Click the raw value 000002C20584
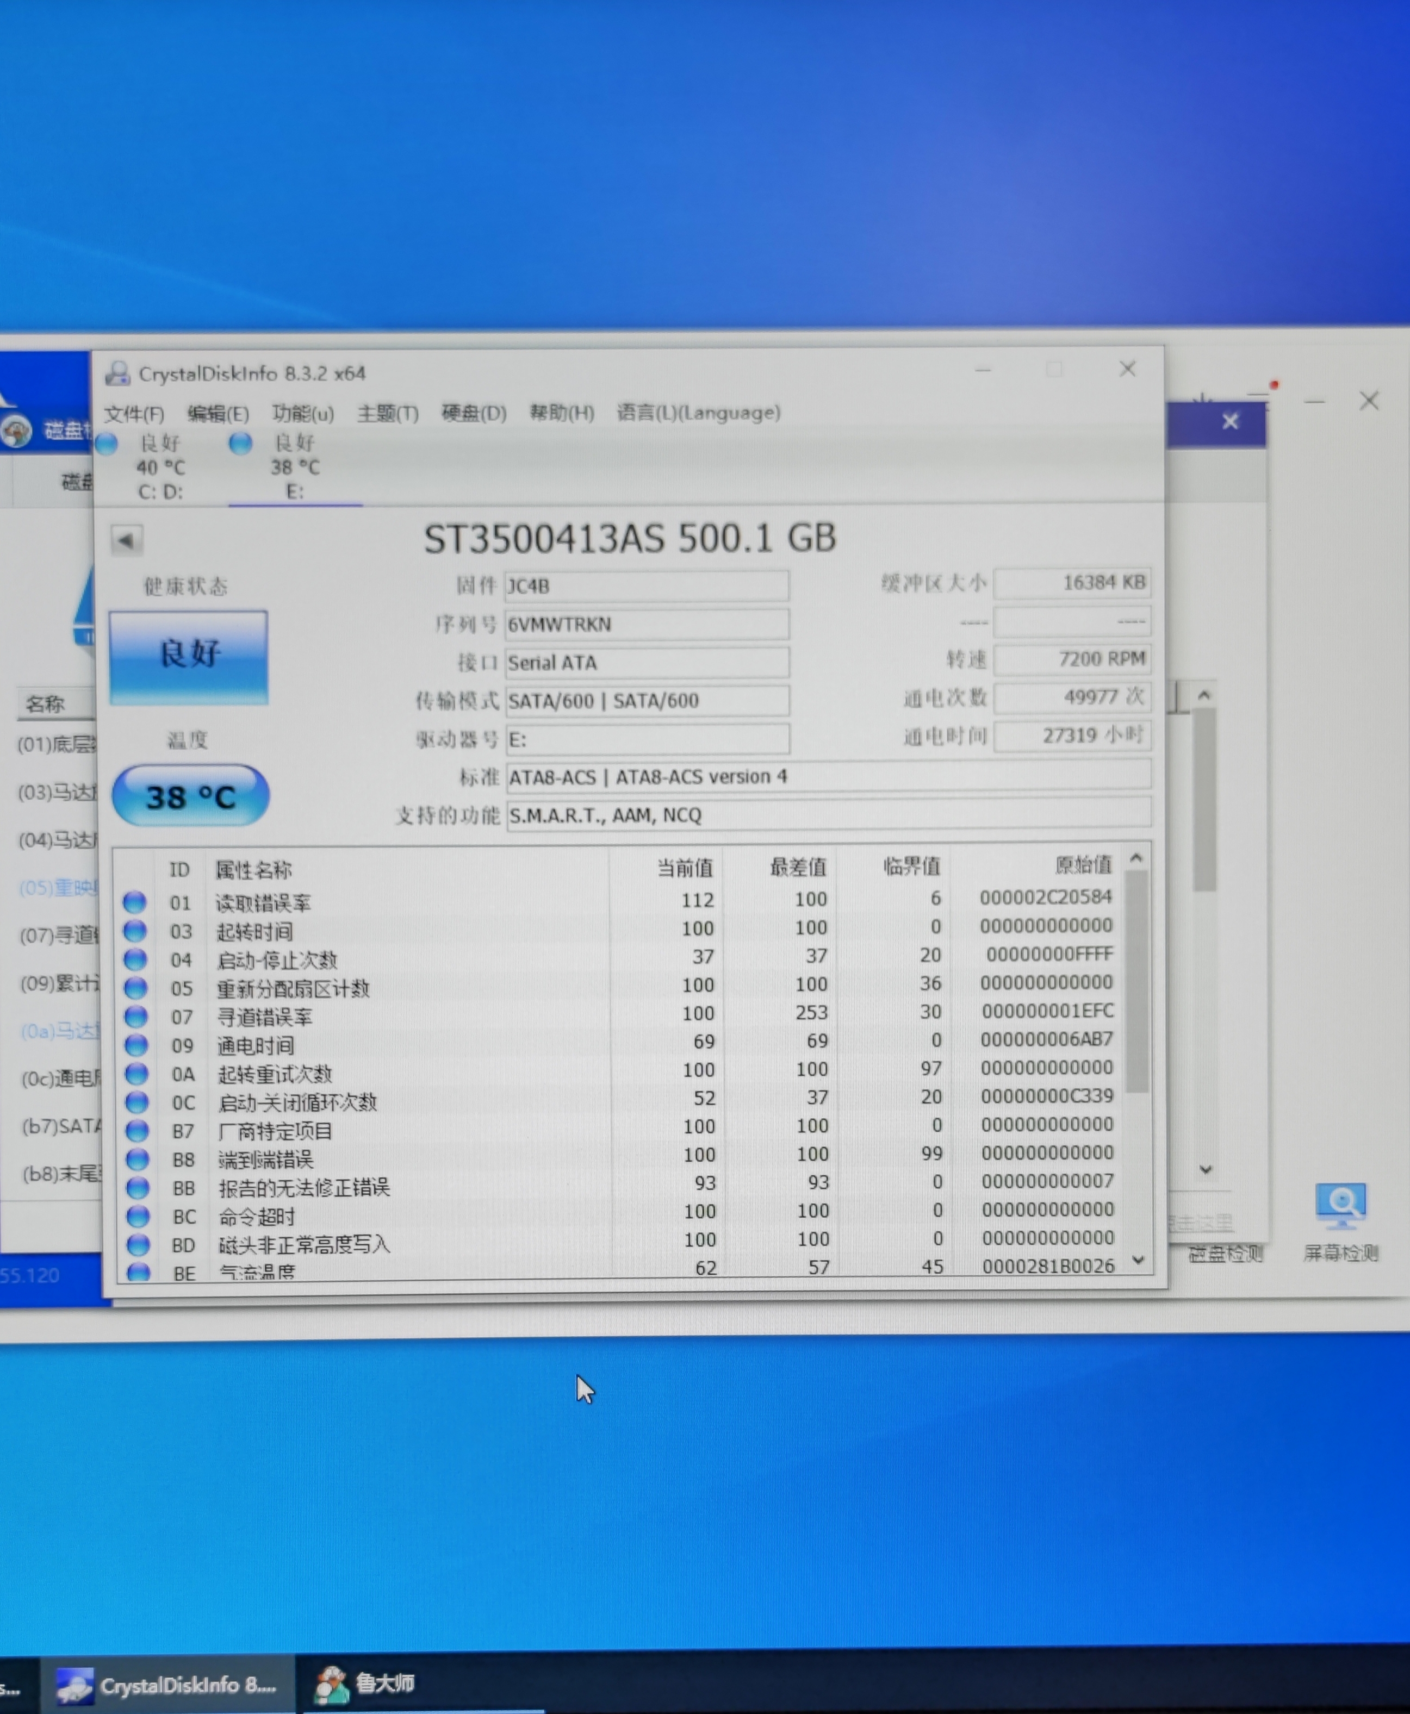1410x1714 pixels. (1045, 897)
